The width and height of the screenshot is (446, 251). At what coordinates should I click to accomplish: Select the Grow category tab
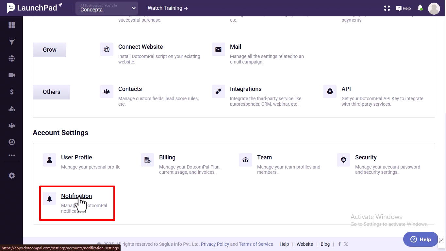50,50
